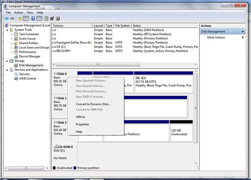The width and height of the screenshot is (251, 180).
Task: Click the black properties sheet toolbar icon
Action: coord(52,19)
